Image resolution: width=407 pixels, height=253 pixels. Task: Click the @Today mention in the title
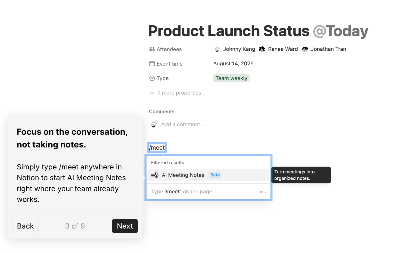point(340,31)
